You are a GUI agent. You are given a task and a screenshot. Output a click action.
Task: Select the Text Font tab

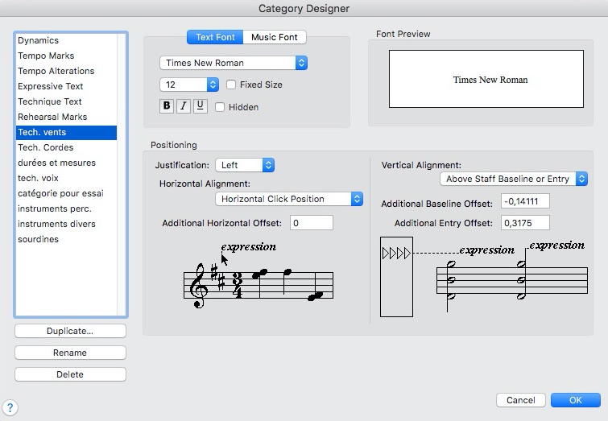point(216,37)
